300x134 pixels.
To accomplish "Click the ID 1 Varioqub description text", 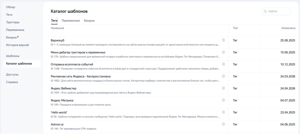I will tap(135, 45).
